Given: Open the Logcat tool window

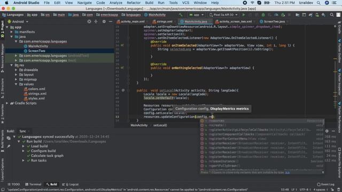Looking at the screenshot, I should (70, 185).
